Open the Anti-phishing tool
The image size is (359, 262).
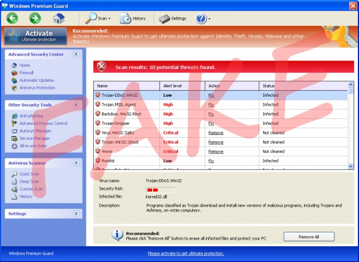click(x=31, y=116)
